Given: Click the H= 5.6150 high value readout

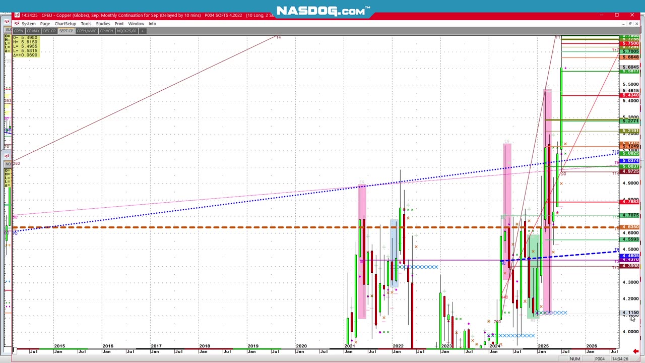Looking at the screenshot, I should point(25,42).
